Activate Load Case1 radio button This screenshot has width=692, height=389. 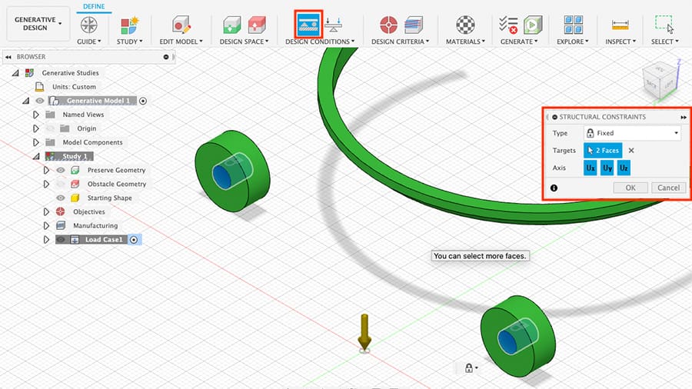coord(134,240)
